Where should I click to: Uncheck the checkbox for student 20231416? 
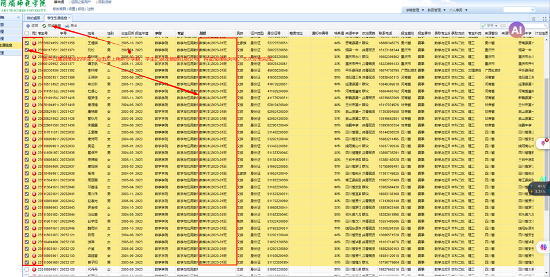pos(27,98)
